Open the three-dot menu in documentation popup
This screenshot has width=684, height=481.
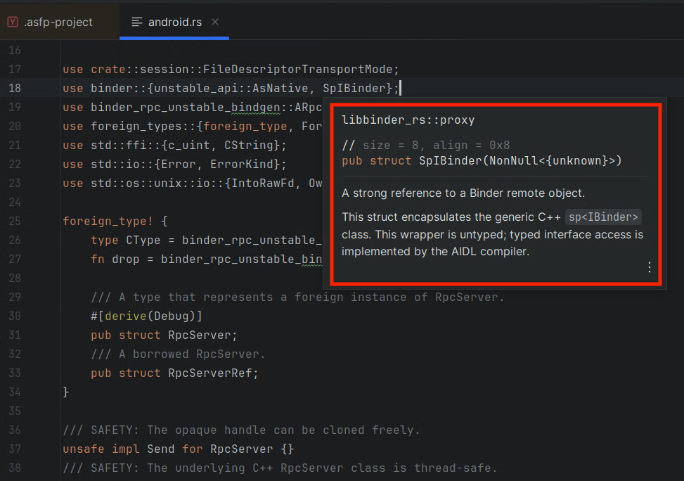tap(649, 267)
